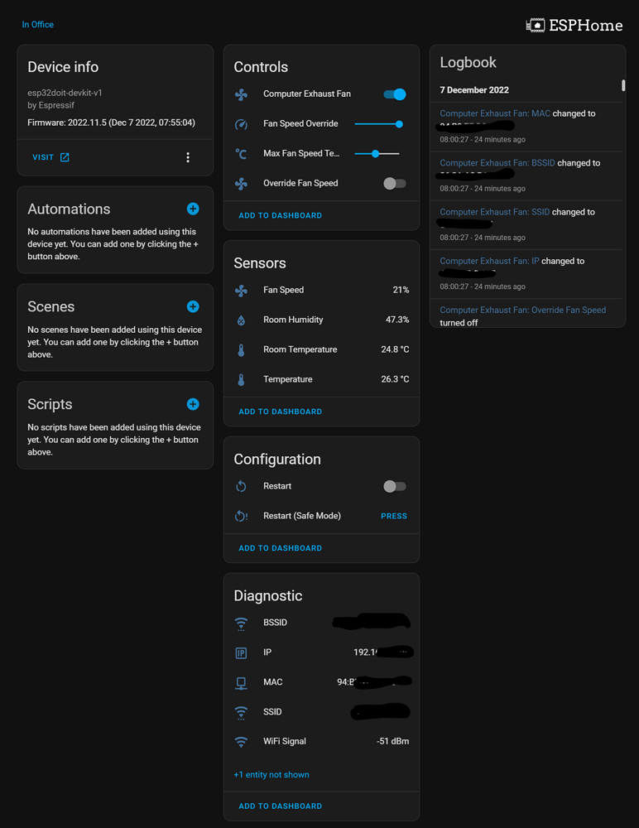Click the °C icon beside Max Fan Speed
Image resolution: width=639 pixels, height=828 pixels.
tap(240, 153)
